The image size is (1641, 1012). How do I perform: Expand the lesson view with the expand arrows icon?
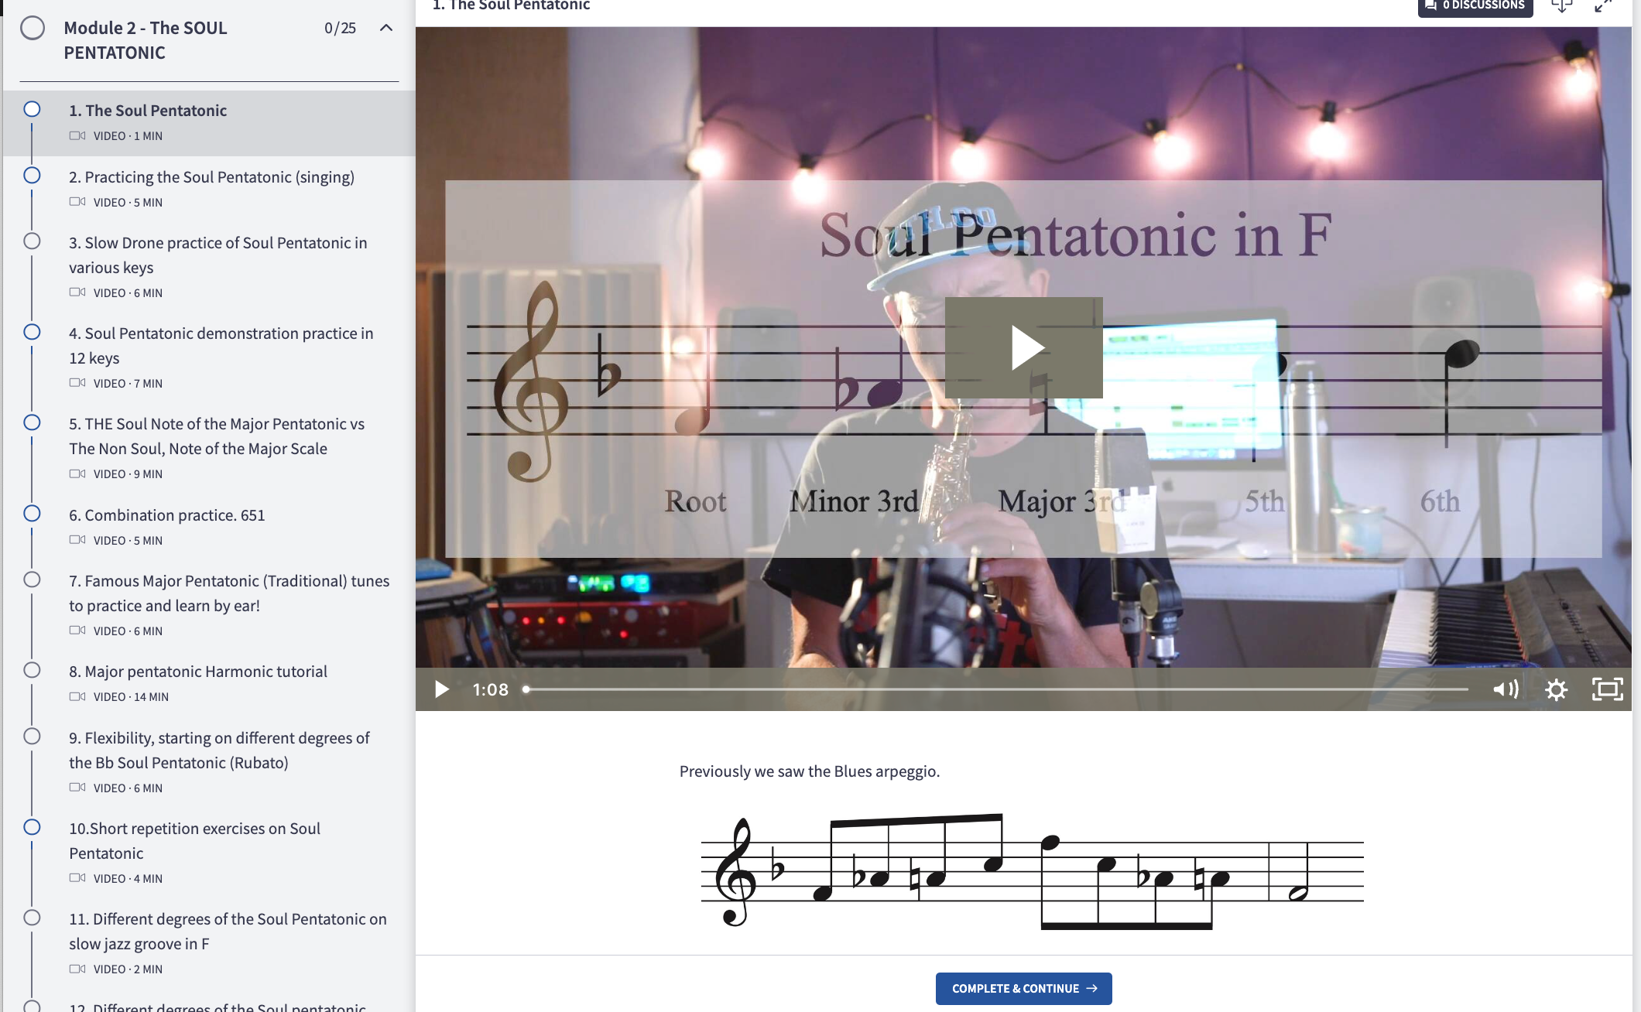(x=1604, y=5)
